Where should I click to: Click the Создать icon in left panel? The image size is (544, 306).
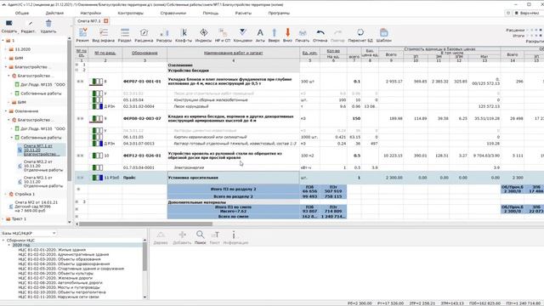(9, 23)
